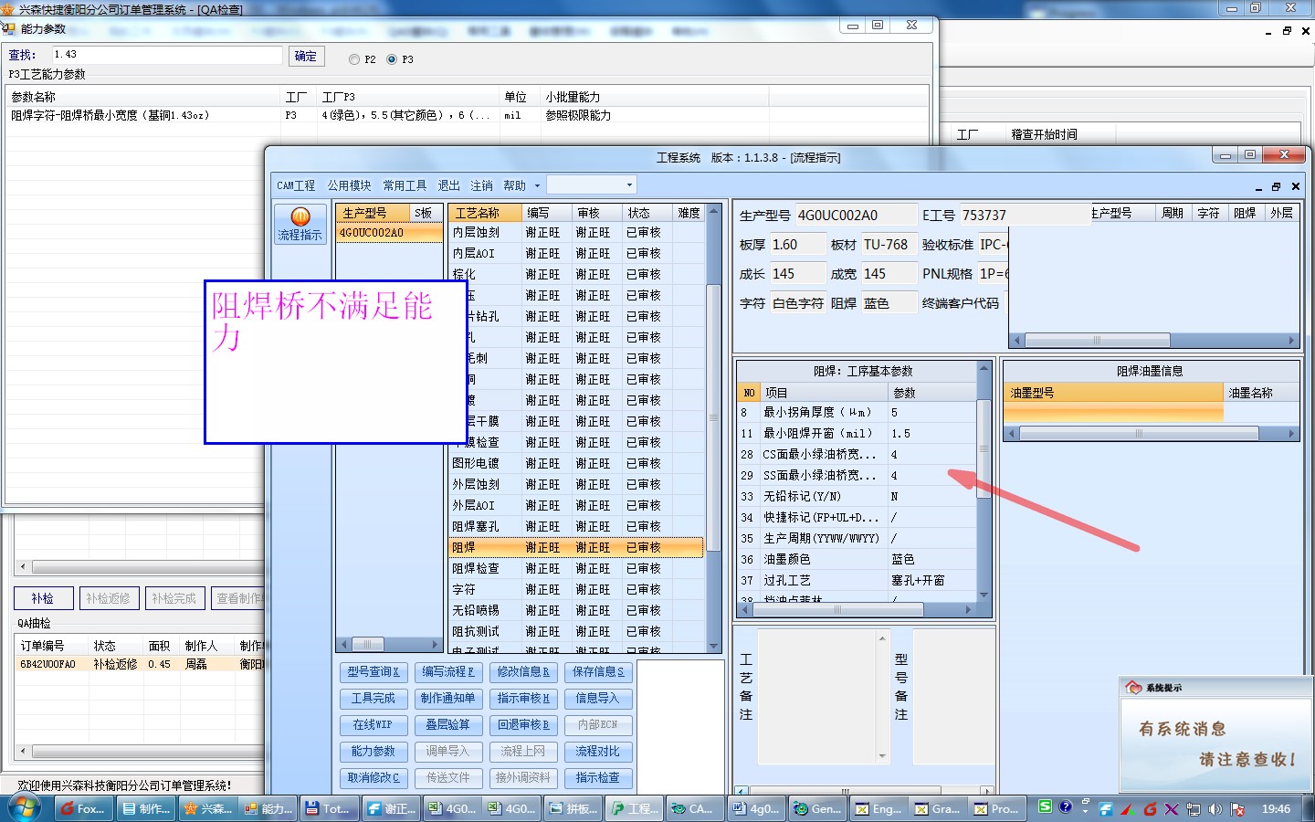Screen dimensions: 1315x822
Task: Switch to the Pro... taskbar window
Action: click(x=999, y=808)
